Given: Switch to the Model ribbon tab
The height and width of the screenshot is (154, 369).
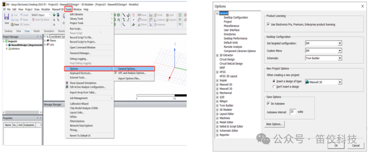Looking at the screenshot, I should pyautogui.click(x=37, y=31).
